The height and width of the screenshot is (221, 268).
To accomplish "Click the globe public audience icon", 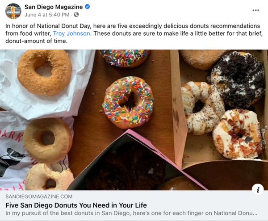I will [x=76, y=15].
